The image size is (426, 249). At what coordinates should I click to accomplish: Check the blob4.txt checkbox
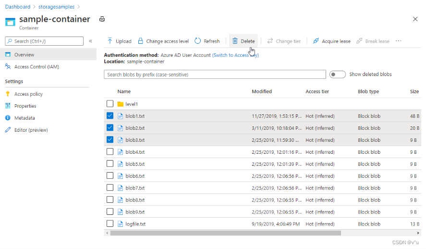(x=110, y=152)
